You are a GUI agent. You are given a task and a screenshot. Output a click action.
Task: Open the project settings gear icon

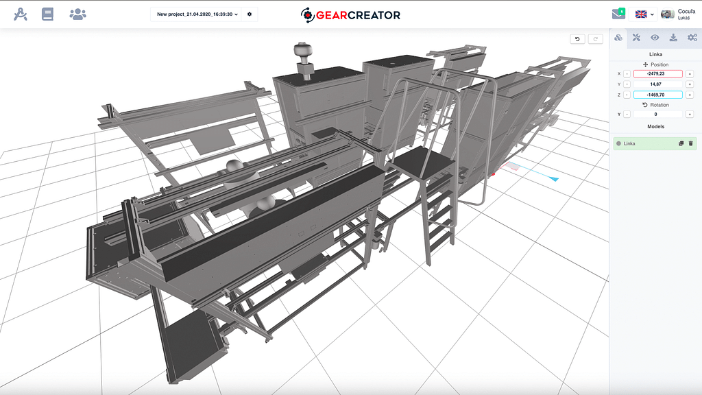click(250, 14)
